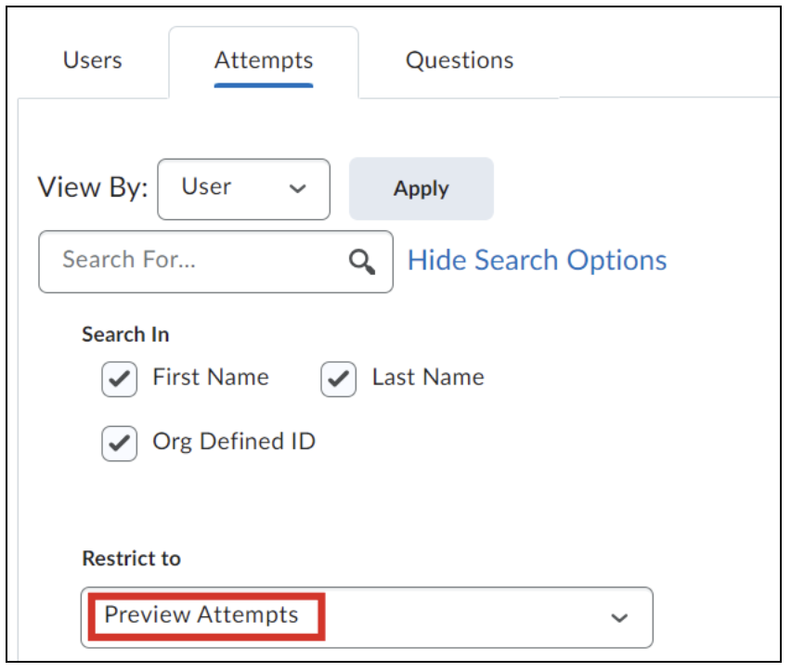Click the Restrict to dropdown chevron
The image size is (791, 672).
[x=619, y=617]
